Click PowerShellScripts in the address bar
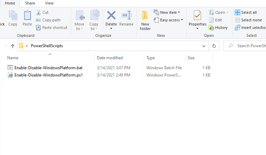Viewport: 266px width, 155px height. coord(47,46)
